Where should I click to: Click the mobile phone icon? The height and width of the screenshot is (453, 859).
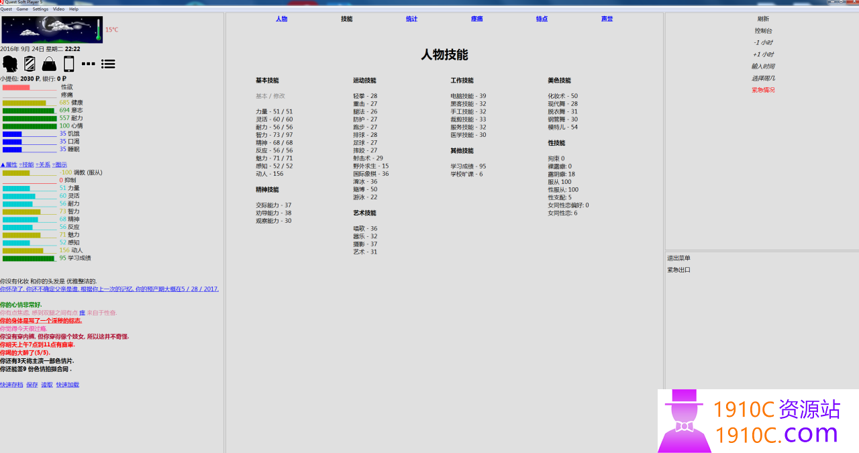coord(68,64)
